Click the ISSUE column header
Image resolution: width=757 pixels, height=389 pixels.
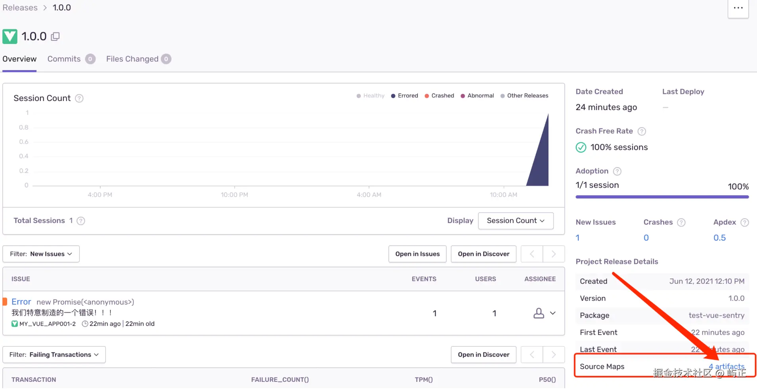click(21, 279)
